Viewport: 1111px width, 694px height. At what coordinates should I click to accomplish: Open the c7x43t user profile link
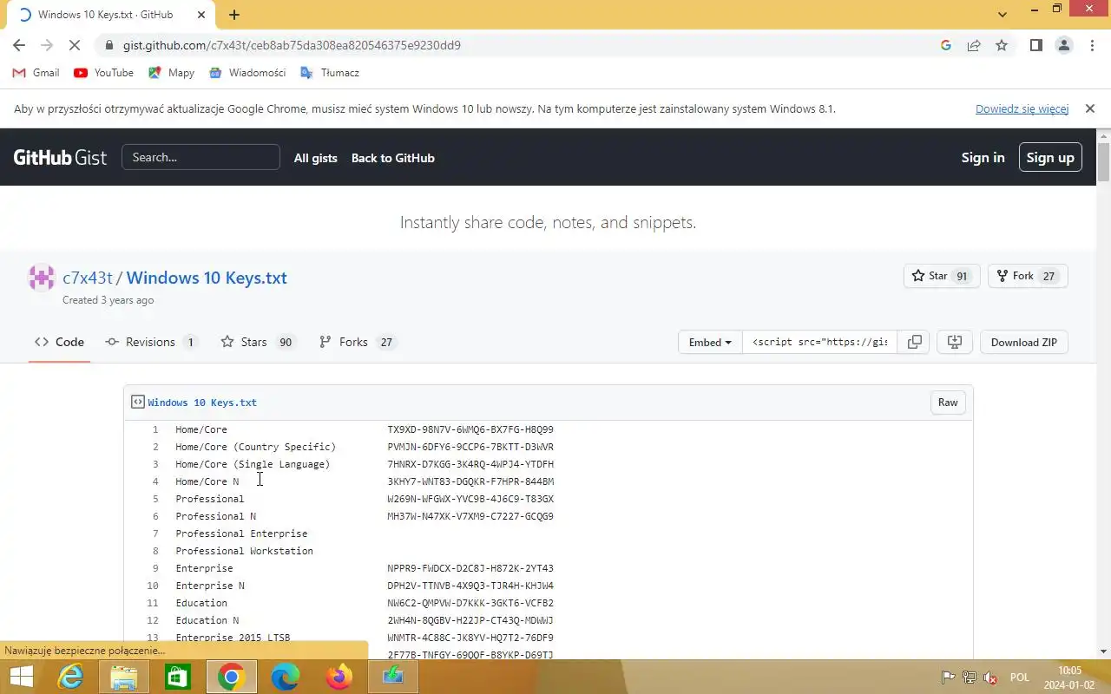pos(88,278)
